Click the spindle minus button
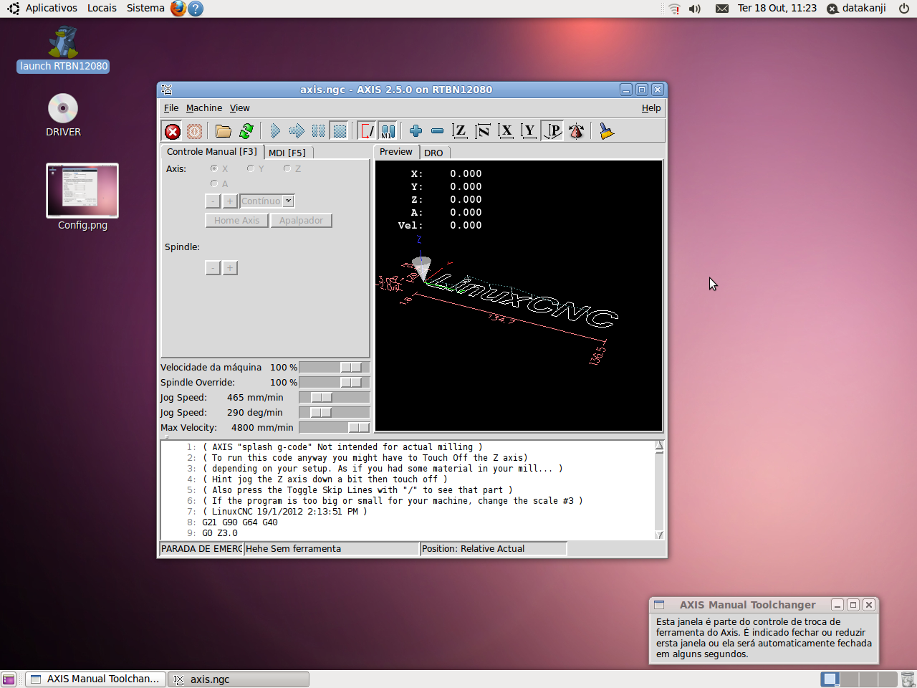 pos(213,268)
